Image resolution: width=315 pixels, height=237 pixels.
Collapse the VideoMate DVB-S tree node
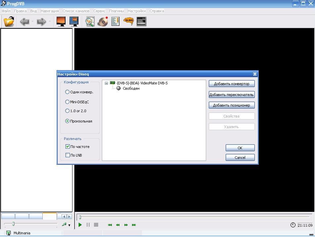tap(106, 83)
